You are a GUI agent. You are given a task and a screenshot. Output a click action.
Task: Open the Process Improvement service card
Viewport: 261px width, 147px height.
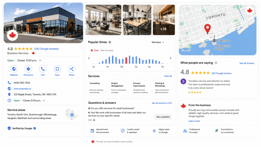[141, 88]
